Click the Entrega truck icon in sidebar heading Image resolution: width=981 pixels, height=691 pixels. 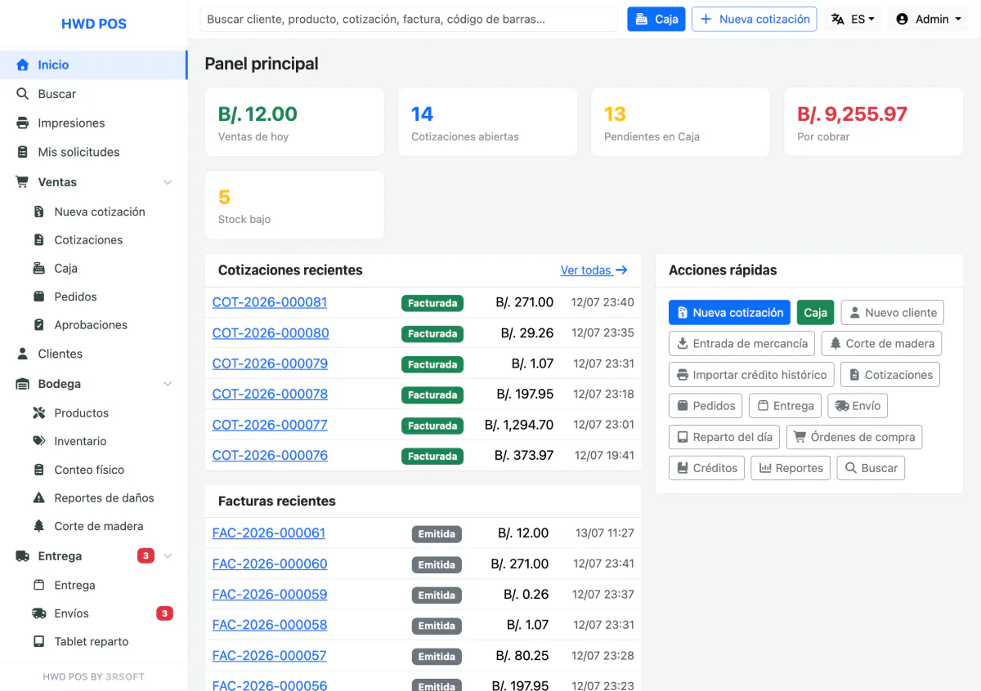(x=23, y=556)
